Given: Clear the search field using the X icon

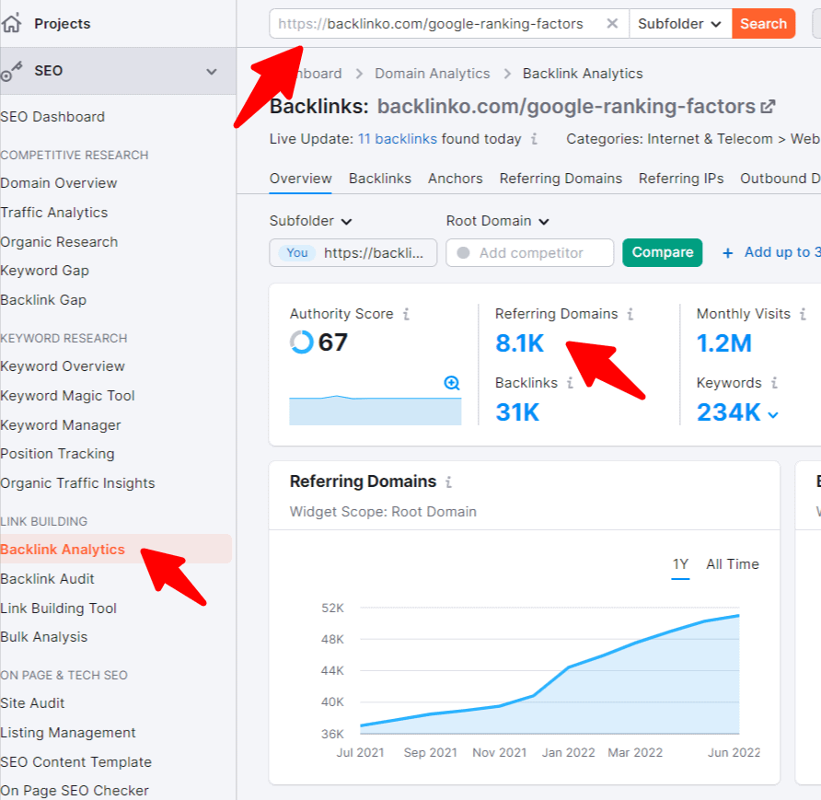Looking at the screenshot, I should (x=612, y=23).
